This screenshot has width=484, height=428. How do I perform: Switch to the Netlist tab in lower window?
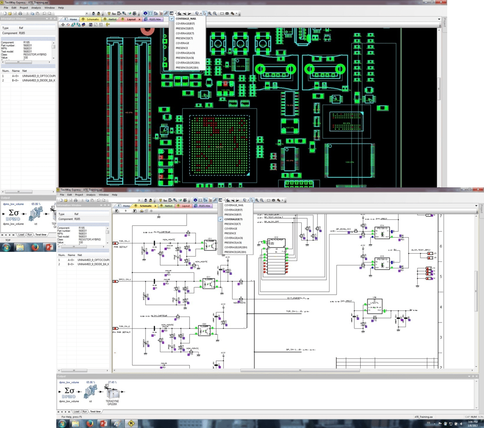click(168, 206)
